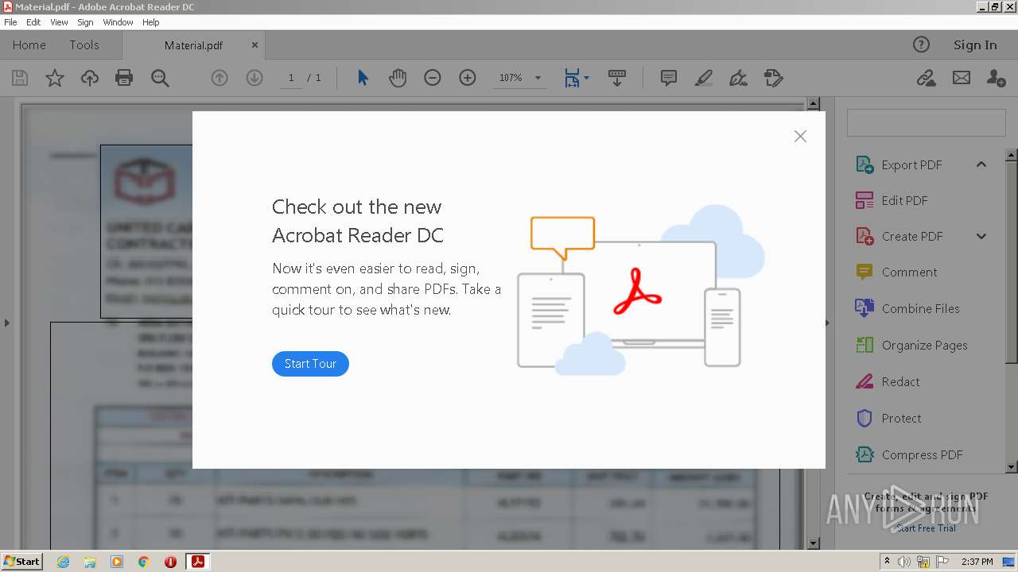Select the Material.pdf document tab

coord(193,45)
